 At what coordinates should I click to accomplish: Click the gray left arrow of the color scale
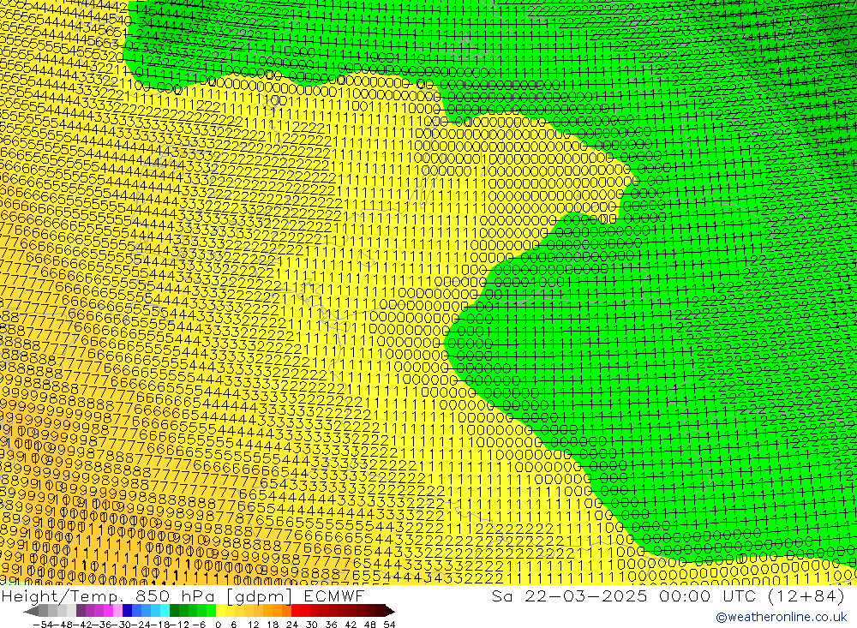click(x=31, y=611)
